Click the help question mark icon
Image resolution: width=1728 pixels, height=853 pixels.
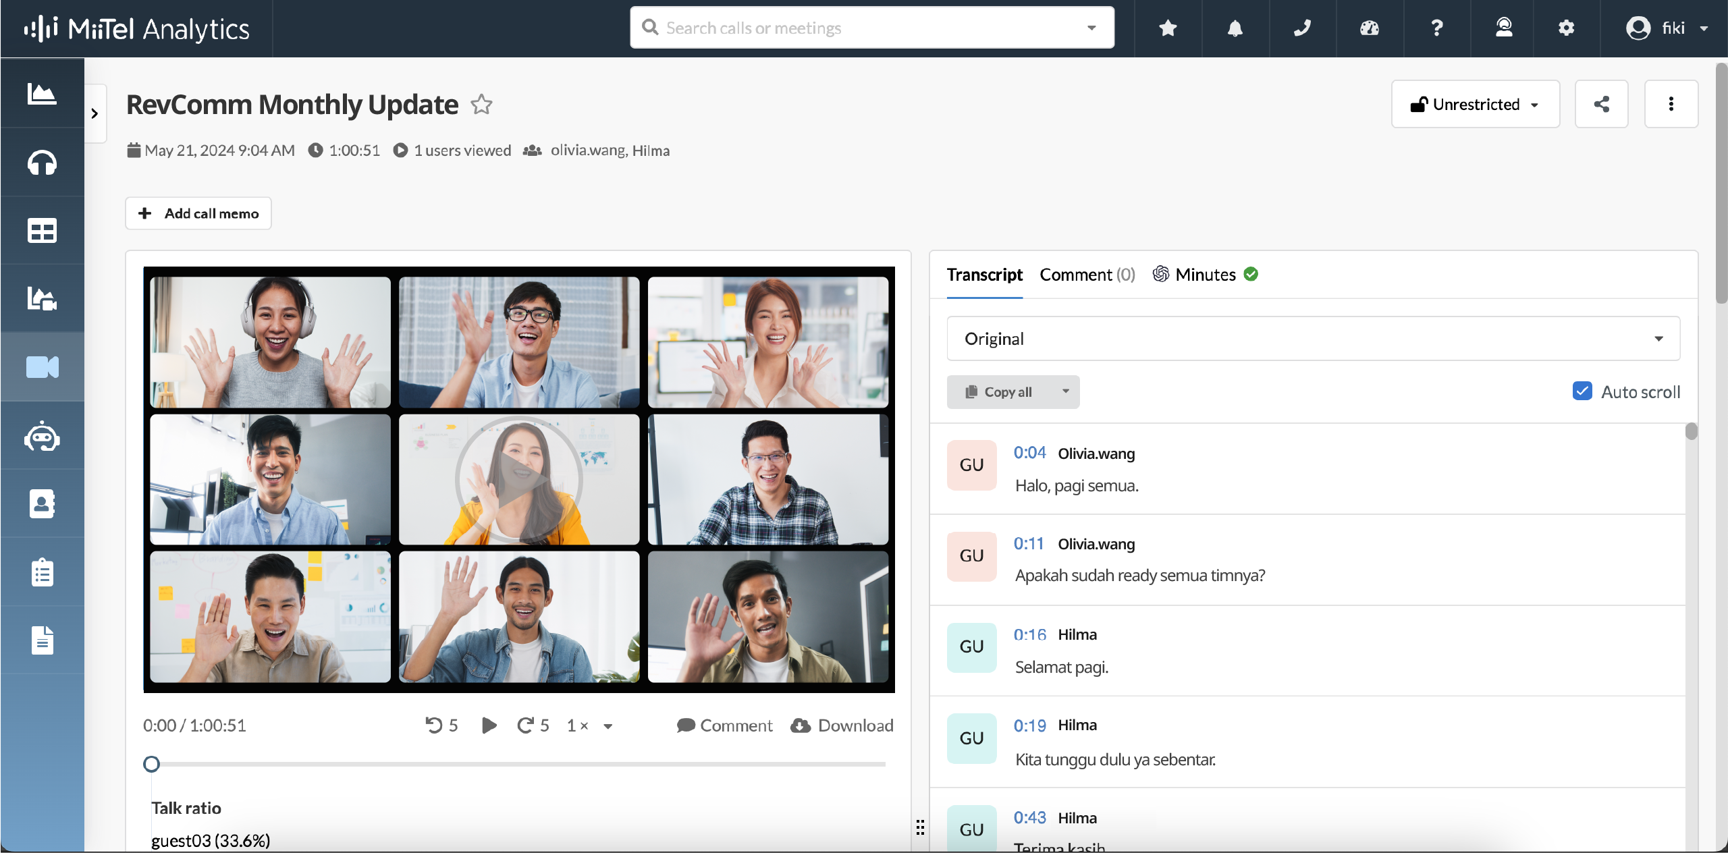(1436, 28)
